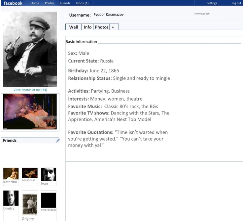Click 'Activities: Partying, Business' line
243x221 pixels.
(99, 91)
